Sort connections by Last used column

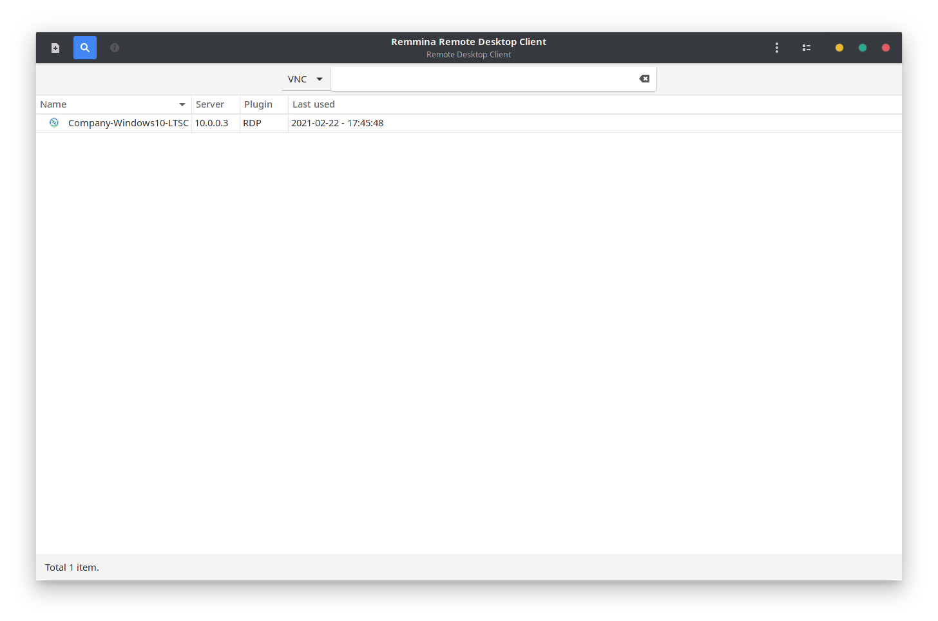click(x=314, y=104)
